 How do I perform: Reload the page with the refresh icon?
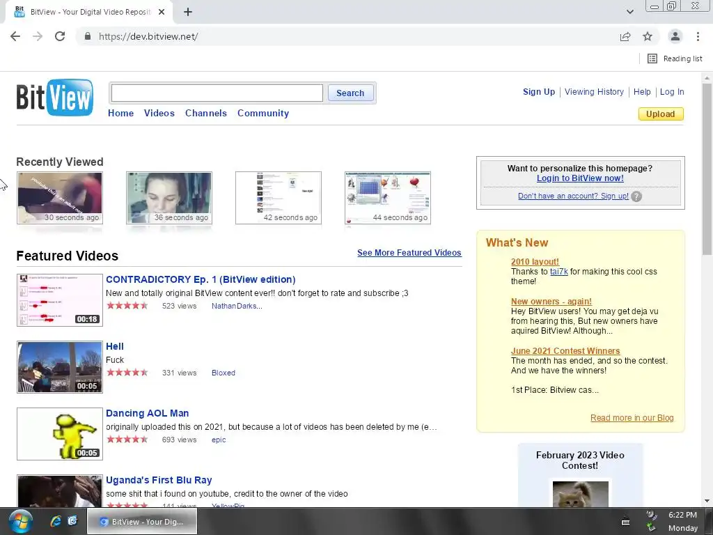(x=60, y=36)
